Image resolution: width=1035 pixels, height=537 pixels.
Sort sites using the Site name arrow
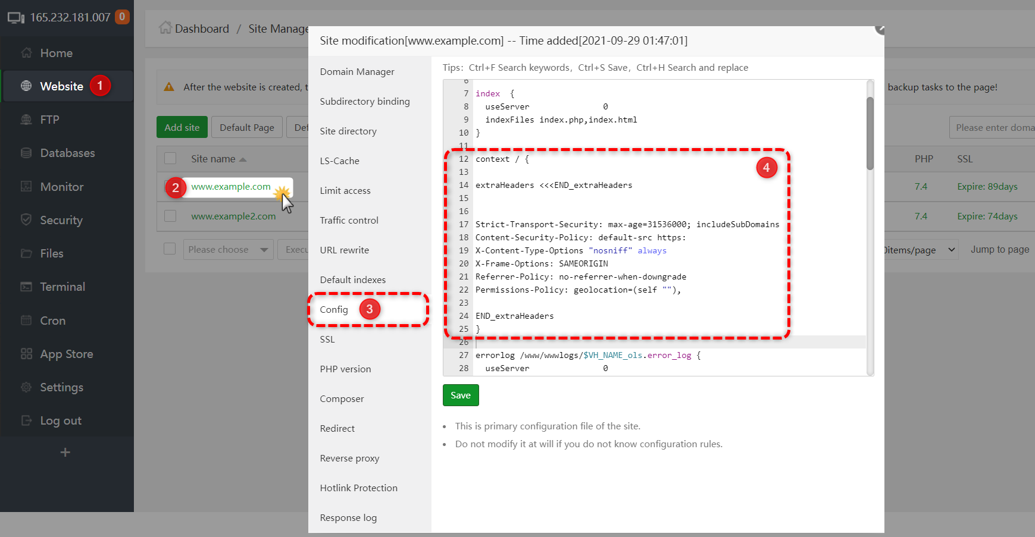coord(243,159)
